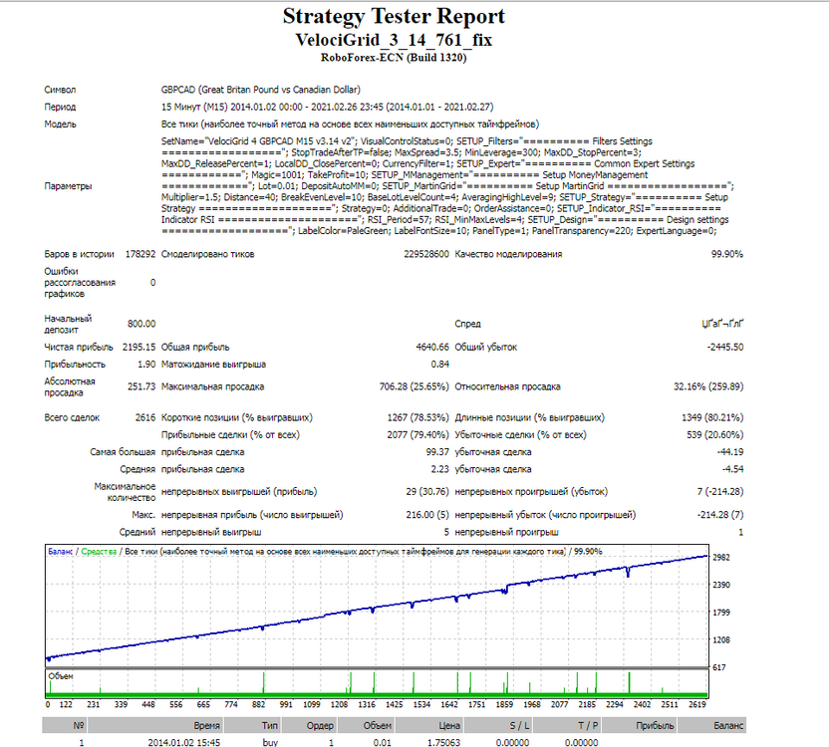Select the 'VelociGrid_3_14_761_fix' title

point(394,40)
